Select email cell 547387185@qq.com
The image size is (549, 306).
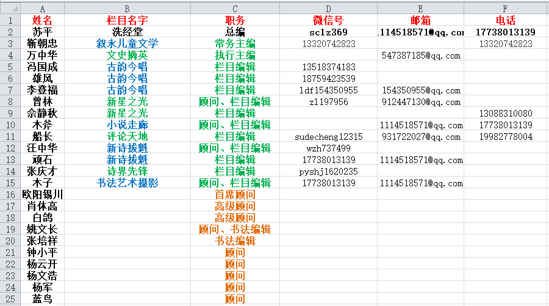[x=421, y=55]
